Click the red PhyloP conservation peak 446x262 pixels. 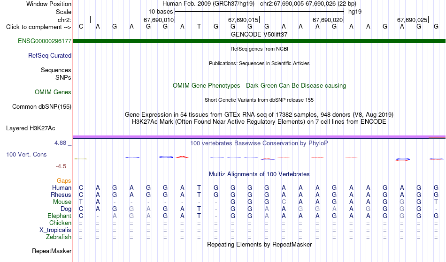pos(182,157)
